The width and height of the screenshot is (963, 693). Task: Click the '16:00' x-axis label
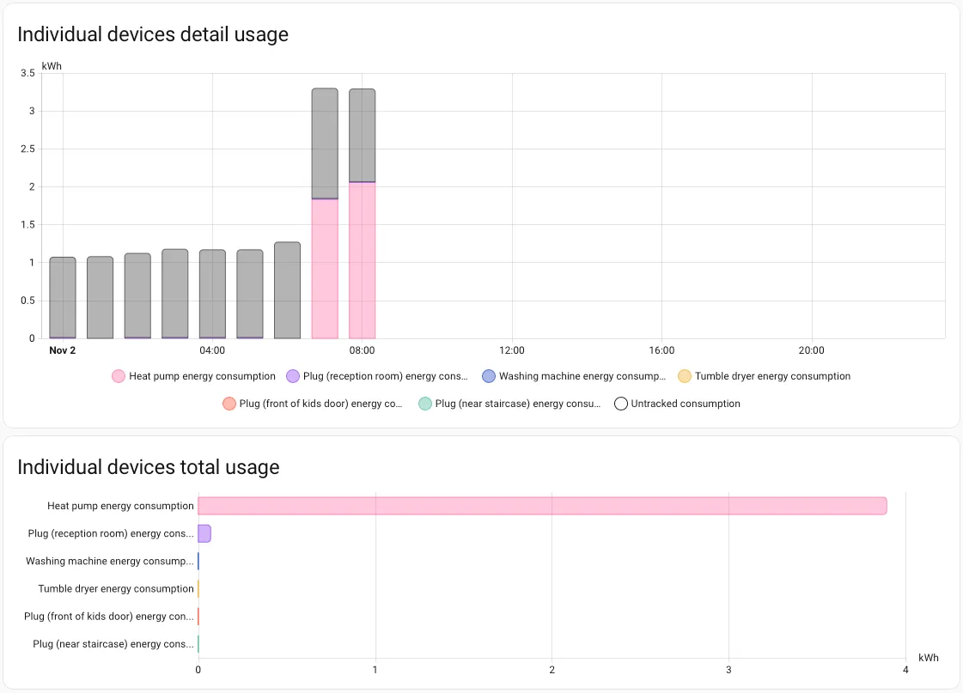(661, 350)
